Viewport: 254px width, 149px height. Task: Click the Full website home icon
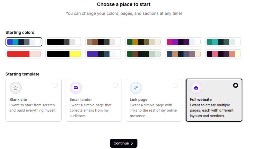click(196, 88)
